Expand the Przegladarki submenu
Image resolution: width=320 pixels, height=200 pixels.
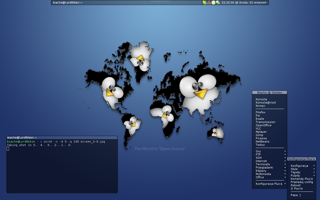pos(269,167)
